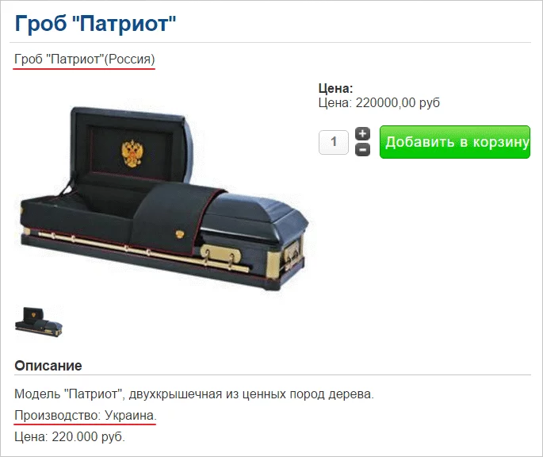Screen dimensions: 543x457
Task: Click the 'Описание' section heading
Action: [x=48, y=366]
